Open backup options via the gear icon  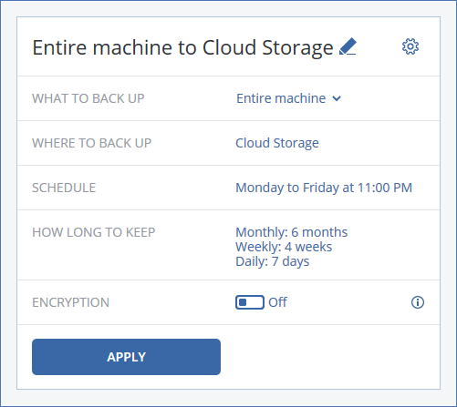410,46
